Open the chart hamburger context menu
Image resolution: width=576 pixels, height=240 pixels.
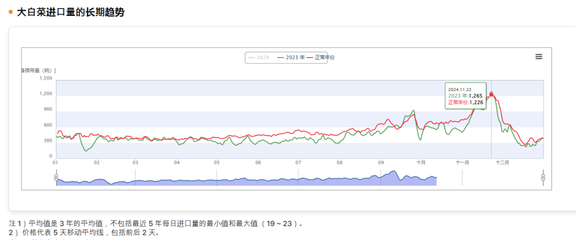click(539, 57)
